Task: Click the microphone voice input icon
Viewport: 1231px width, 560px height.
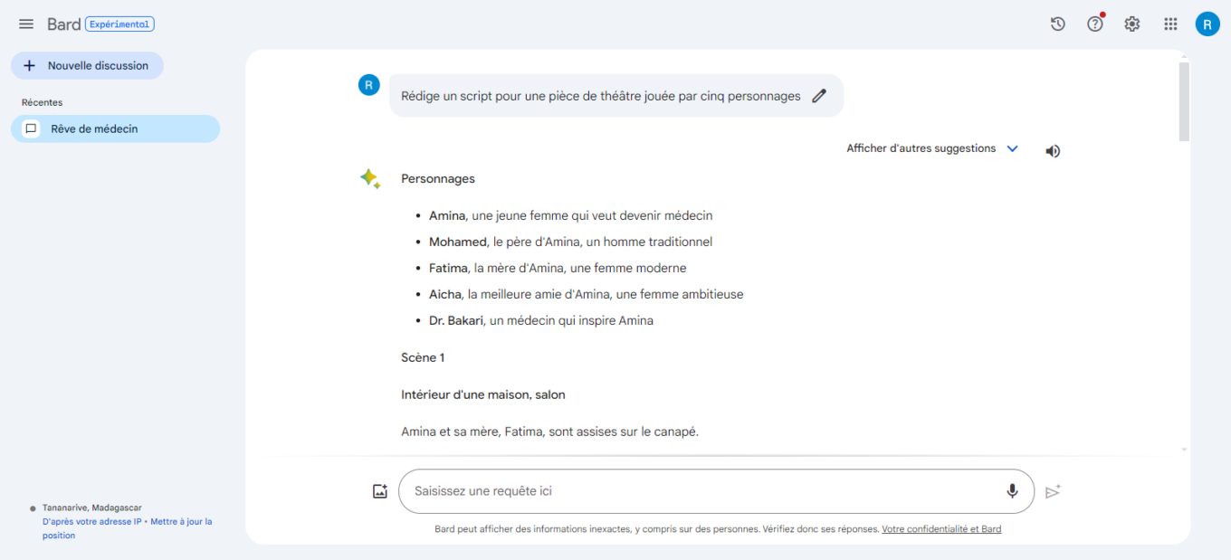Action: pyautogui.click(x=1012, y=491)
